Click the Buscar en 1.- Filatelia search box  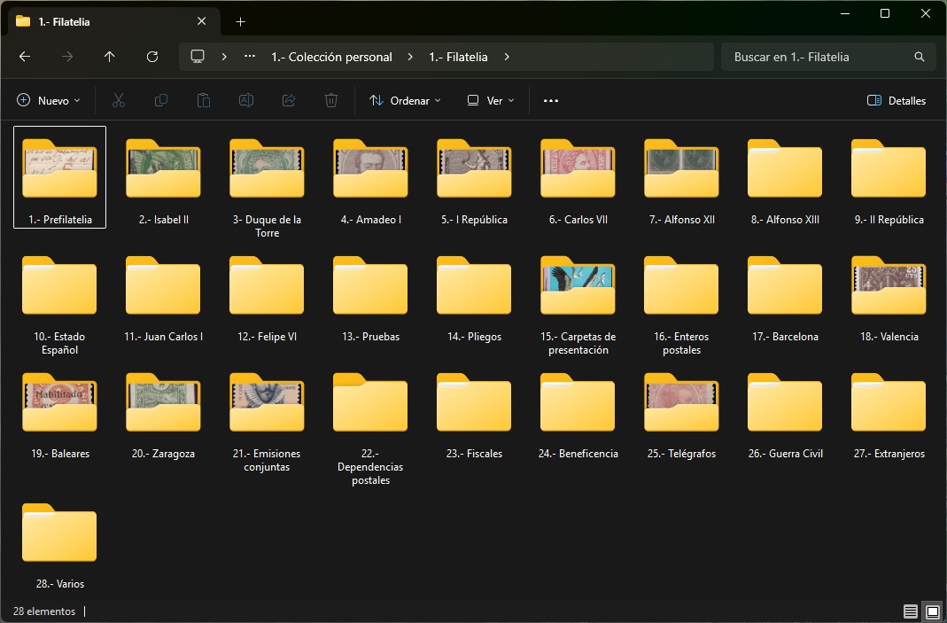[x=819, y=57]
